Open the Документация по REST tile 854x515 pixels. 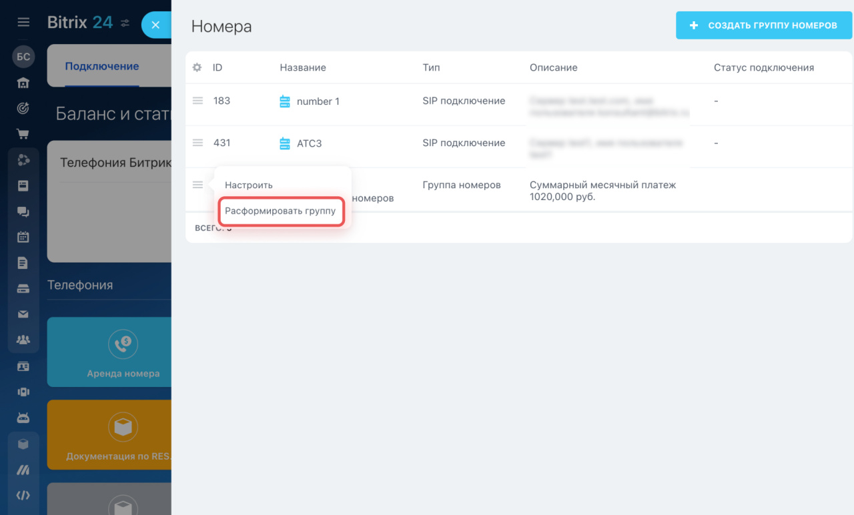(x=109, y=434)
